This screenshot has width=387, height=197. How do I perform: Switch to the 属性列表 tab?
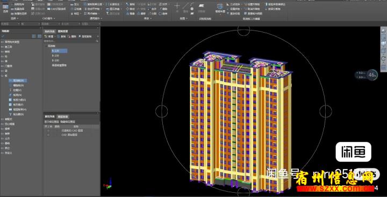coord(49,117)
